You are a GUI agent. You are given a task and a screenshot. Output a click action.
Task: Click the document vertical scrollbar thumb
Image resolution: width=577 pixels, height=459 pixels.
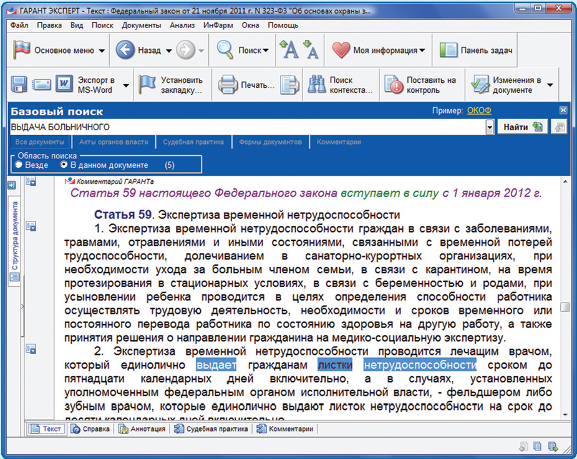[x=565, y=307]
